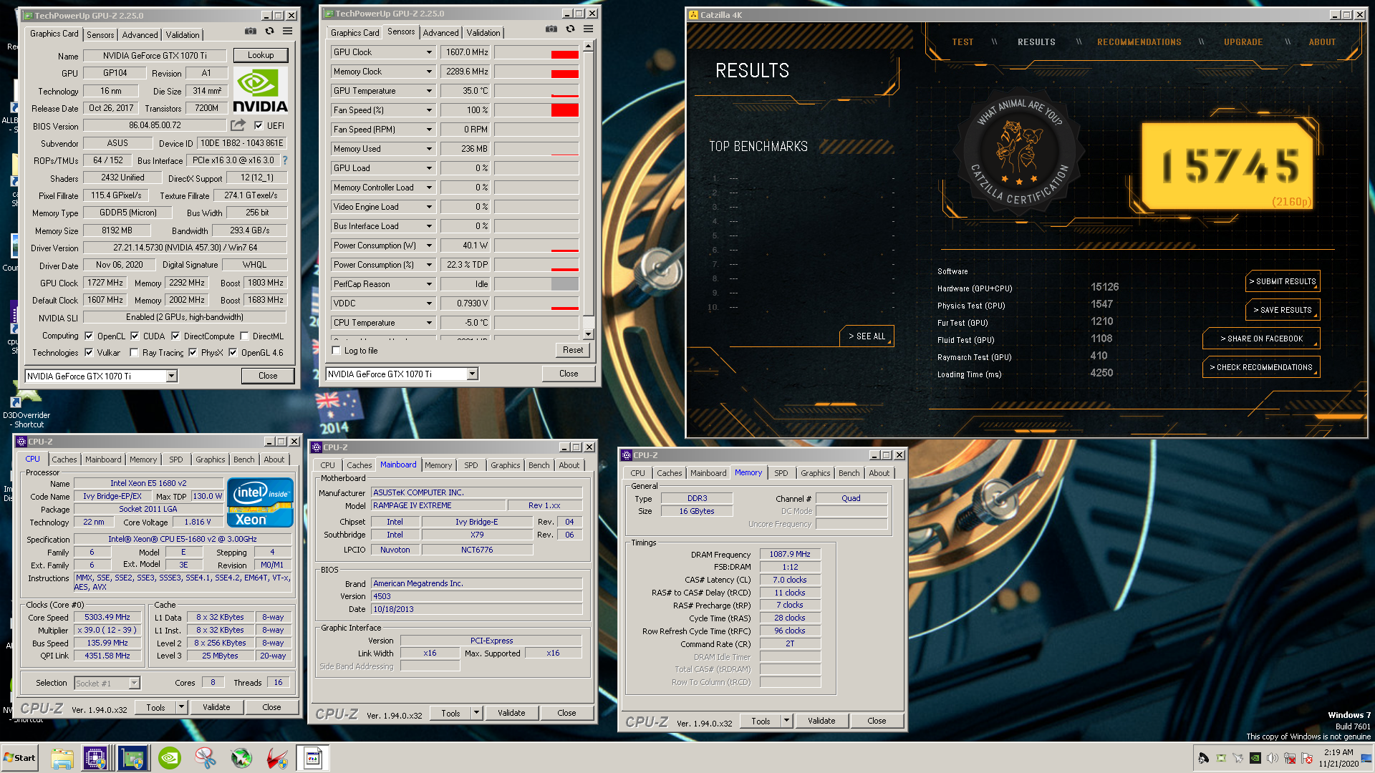Click the green X tray icon

1221,758
